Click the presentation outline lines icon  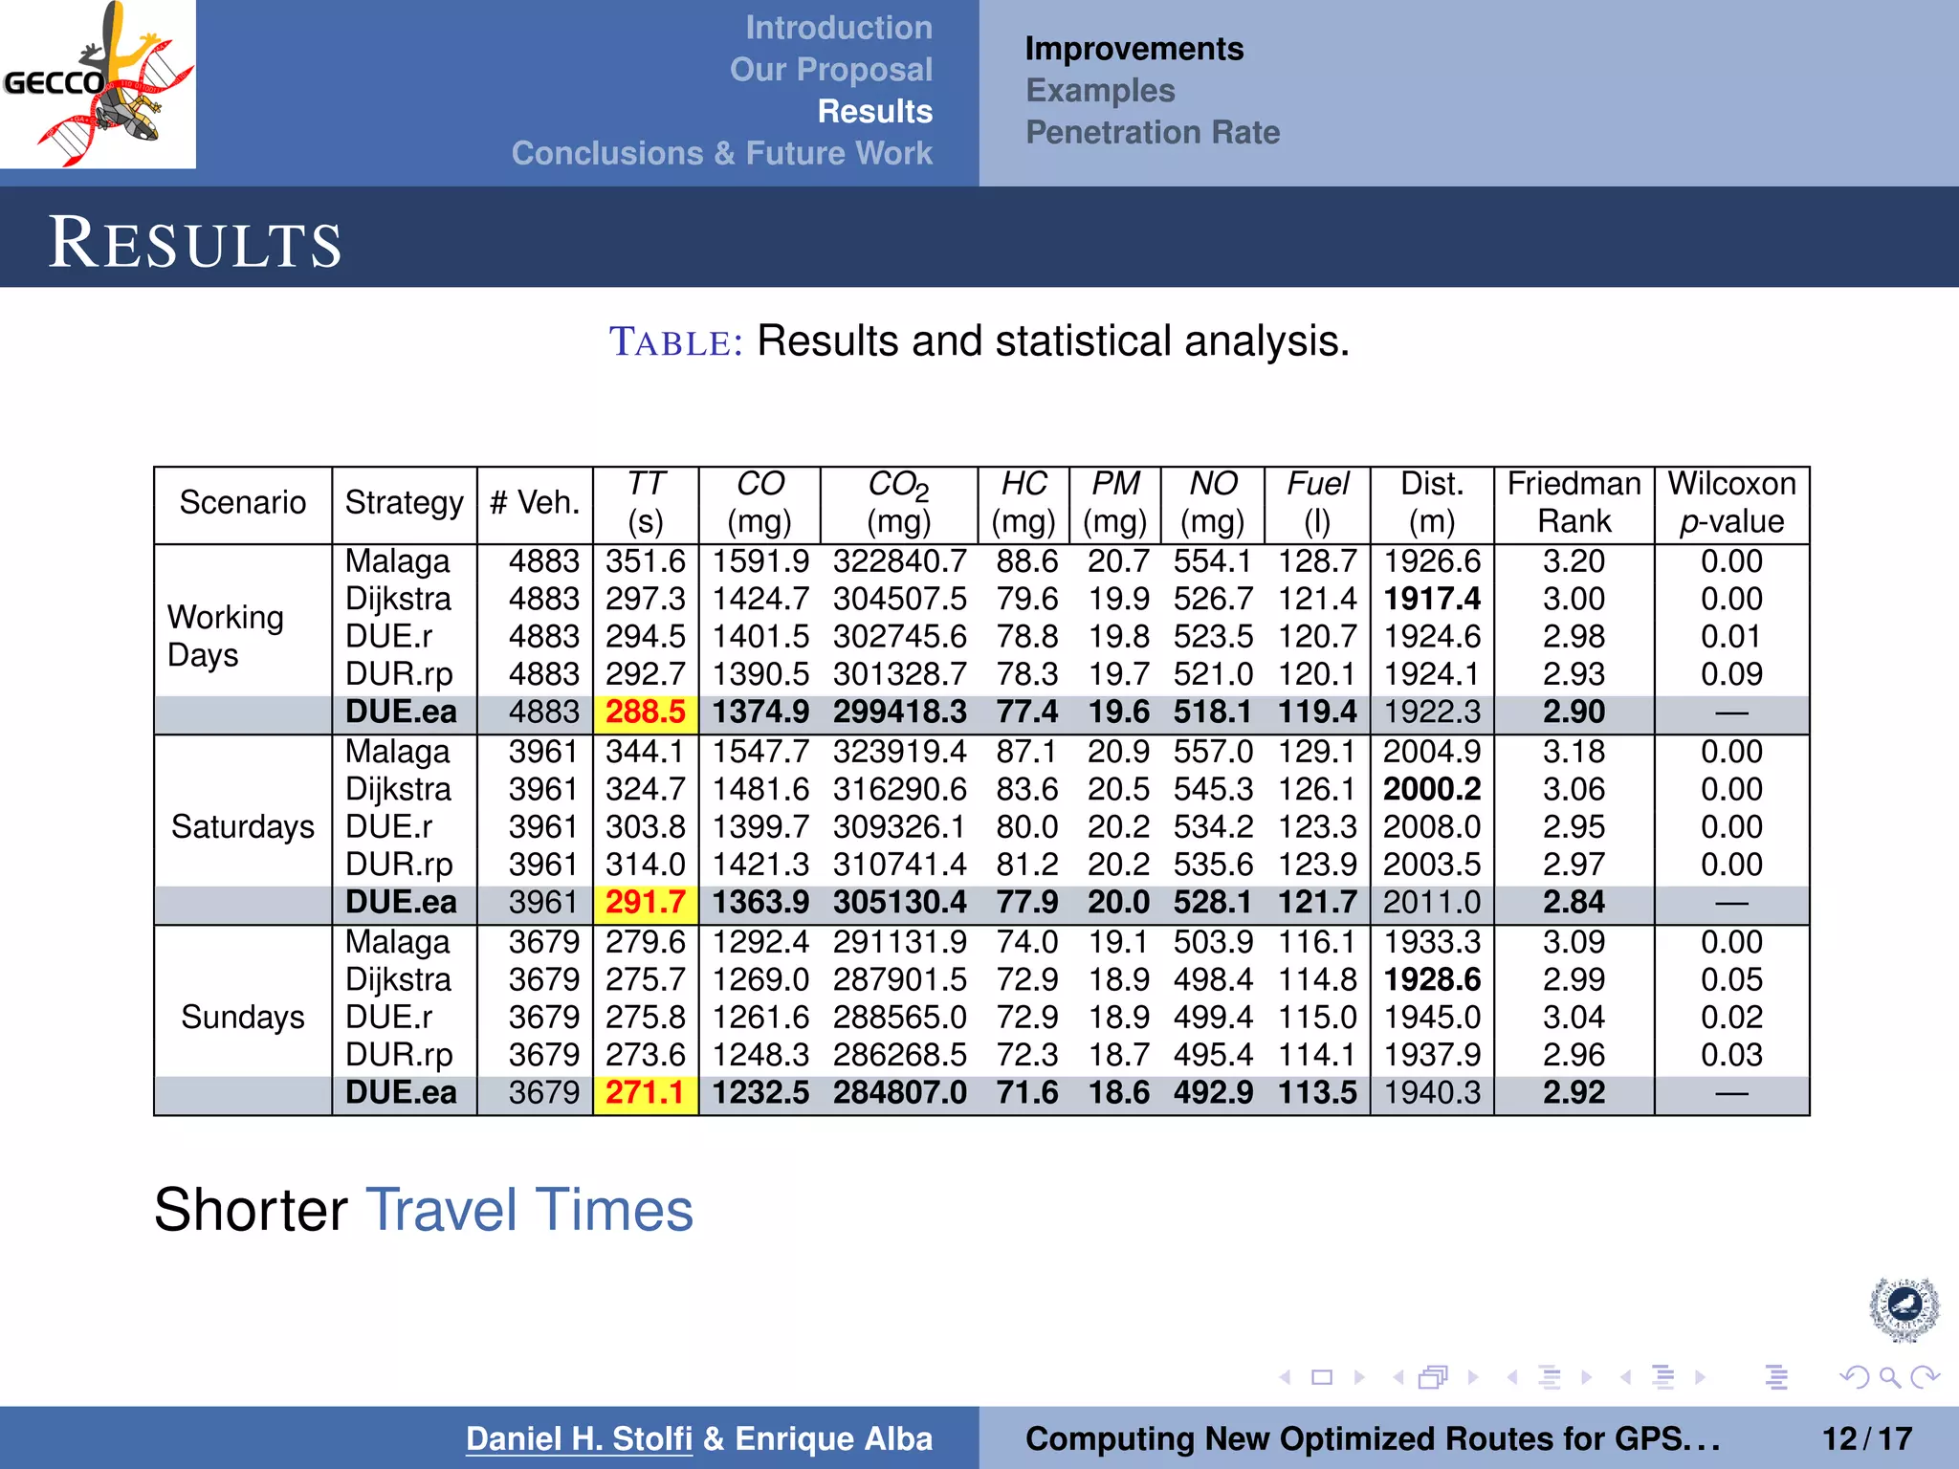[1776, 1377]
